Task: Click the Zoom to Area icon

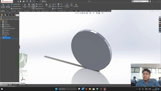Action: tap(78, 13)
